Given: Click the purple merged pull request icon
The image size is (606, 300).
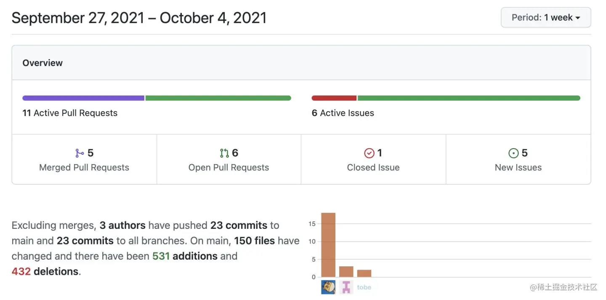Looking at the screenshot, I should point(80,153).
